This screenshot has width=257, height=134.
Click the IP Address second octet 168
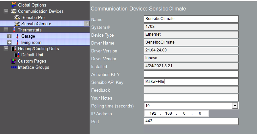168,113
